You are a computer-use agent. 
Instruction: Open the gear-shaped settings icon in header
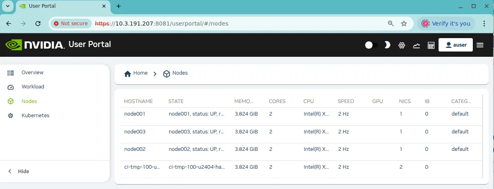[402, 45]
